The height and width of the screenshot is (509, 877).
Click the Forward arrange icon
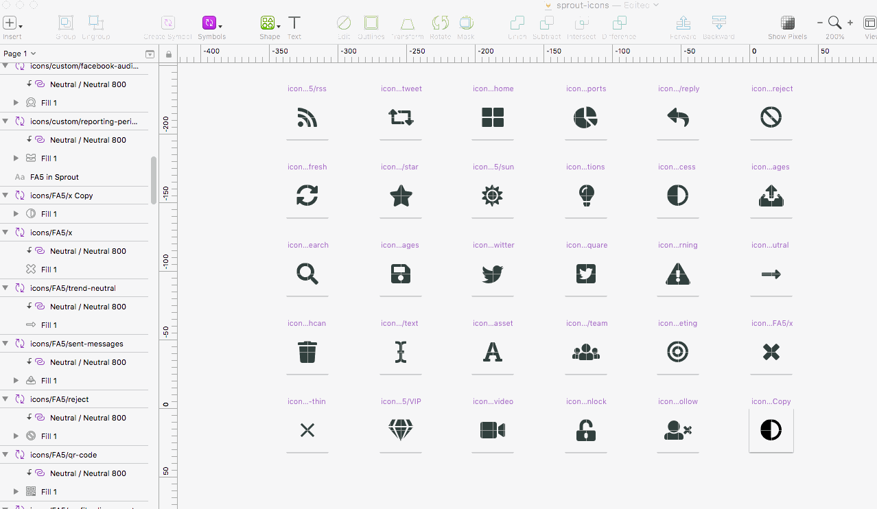tap(683, 23)
